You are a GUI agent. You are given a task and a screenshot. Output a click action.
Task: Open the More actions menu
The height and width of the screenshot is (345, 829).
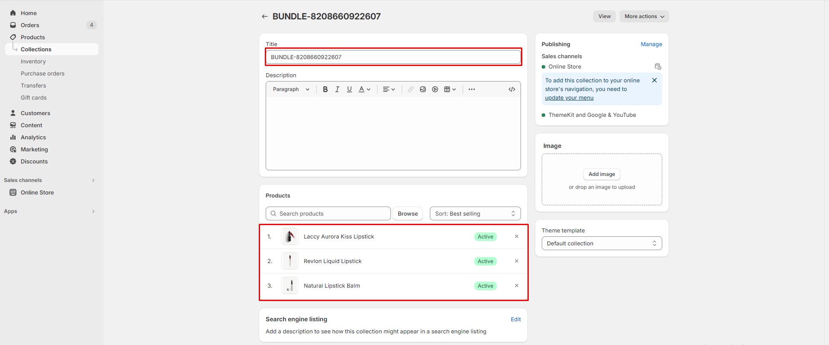tap(644, 16)
